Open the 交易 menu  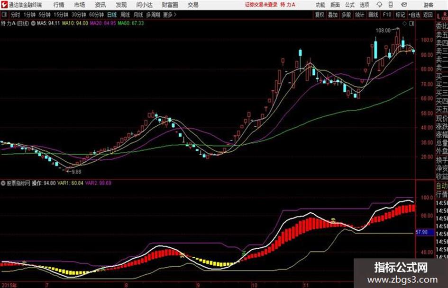pyautogui.click(x=193, y=5)
